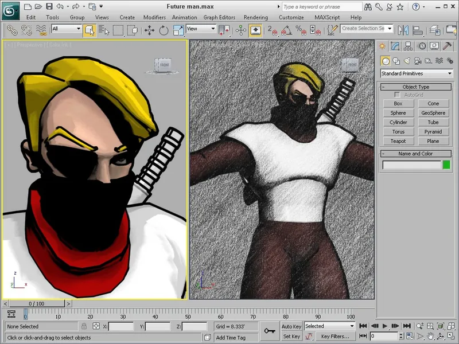The height and width of the screenshot is (344, 459).
Task: Click the Sphere primitive button
Action: coord(398,113)
